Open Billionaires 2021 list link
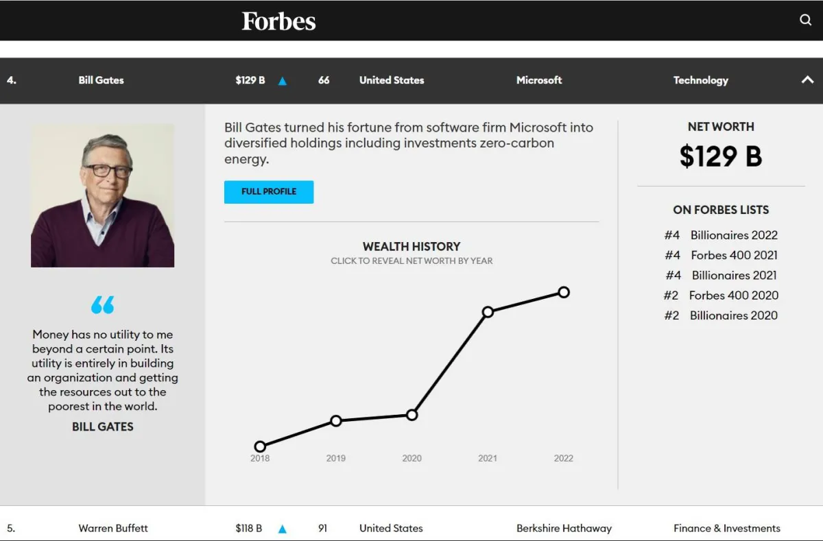This screenshot has height=541, width=823. click(734, 275)
